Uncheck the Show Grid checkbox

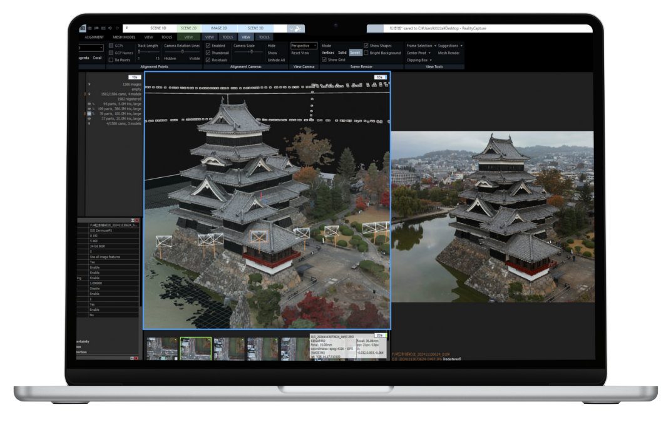(x=324, y=60)
